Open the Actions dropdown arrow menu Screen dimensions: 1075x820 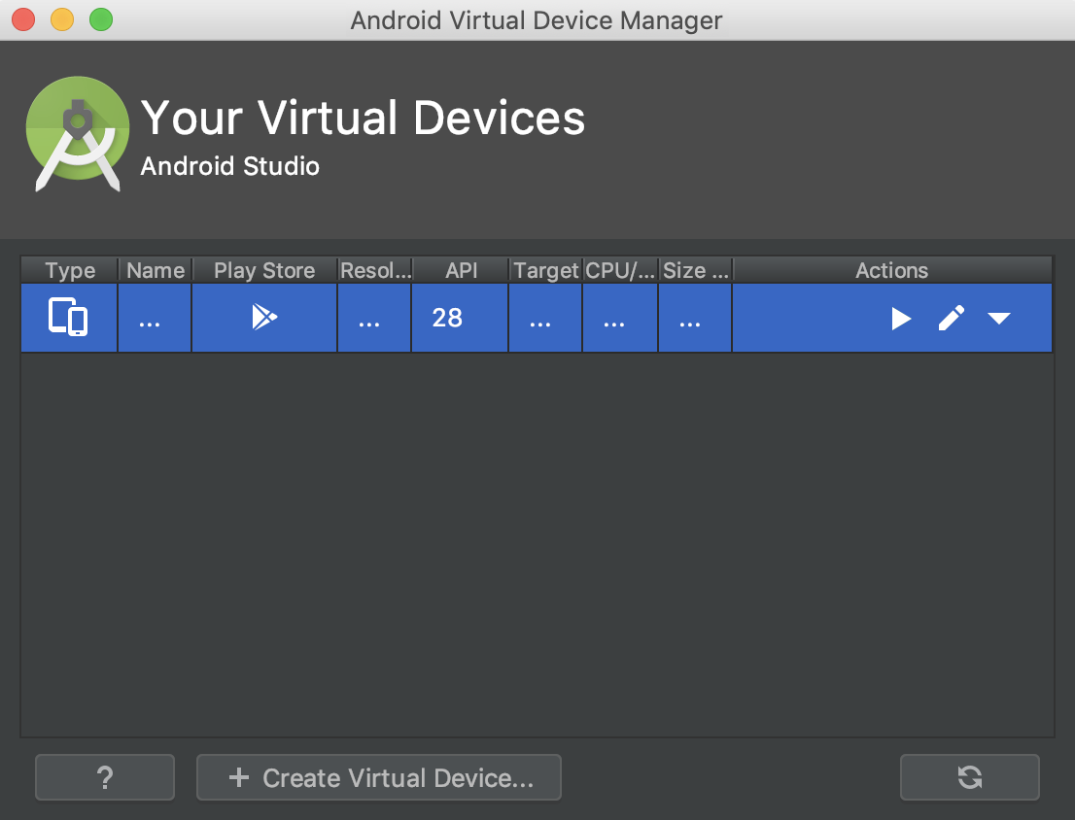click(x=999, y=318)
